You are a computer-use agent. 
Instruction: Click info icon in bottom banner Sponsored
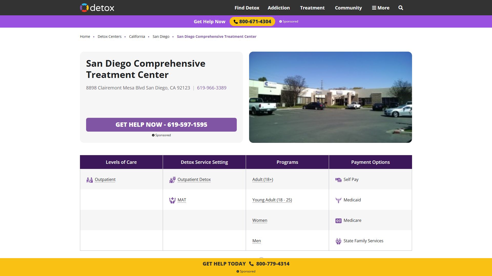(x=238, y=271)
